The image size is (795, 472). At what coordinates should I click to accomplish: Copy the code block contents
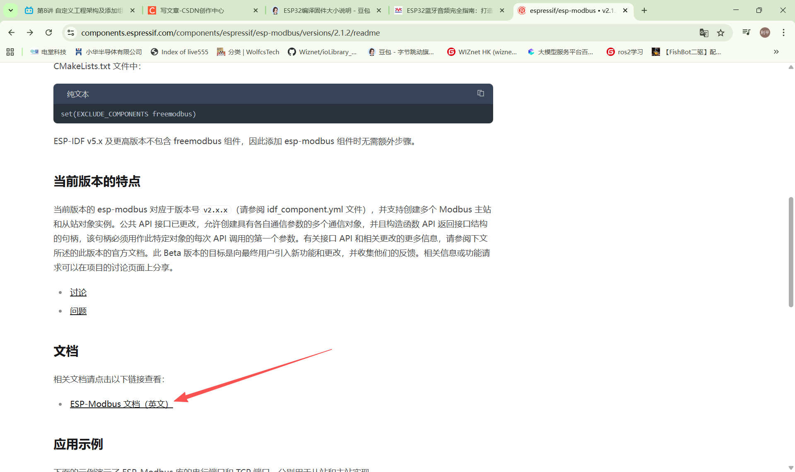[x=480, y=94]
